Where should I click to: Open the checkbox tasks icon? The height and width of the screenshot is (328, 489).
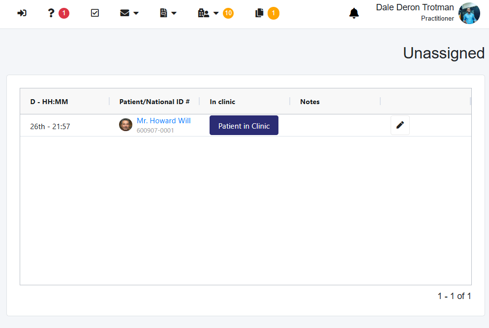95,13
